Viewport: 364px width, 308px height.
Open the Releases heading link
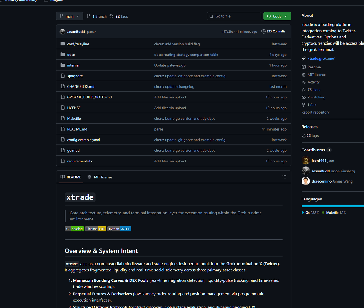click(x=309, y=127)
